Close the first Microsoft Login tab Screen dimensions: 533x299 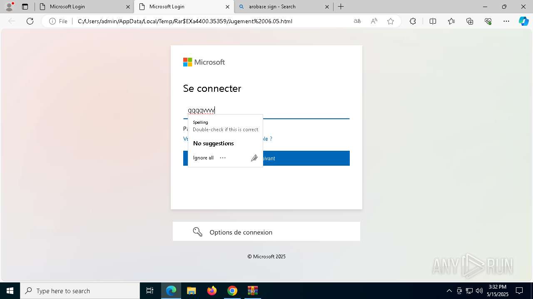pos(128,7)
